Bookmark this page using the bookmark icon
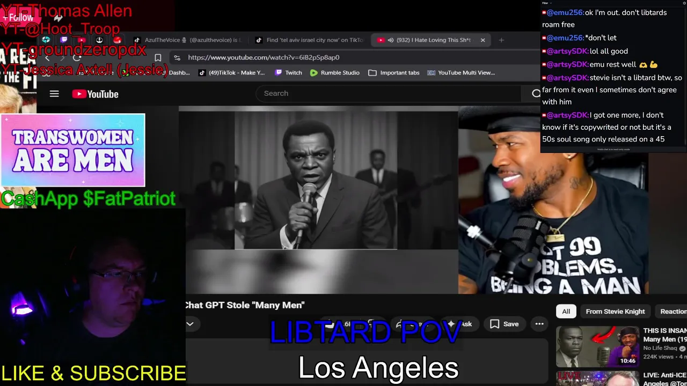The height and width of the screenshot is (386, 687). [x=158, y=57]
